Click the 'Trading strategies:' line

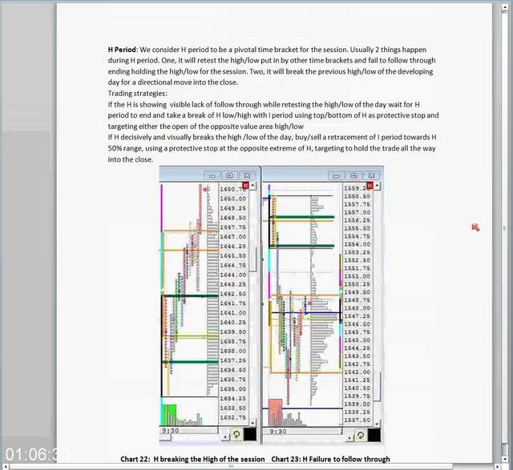[x=137, y=94]
